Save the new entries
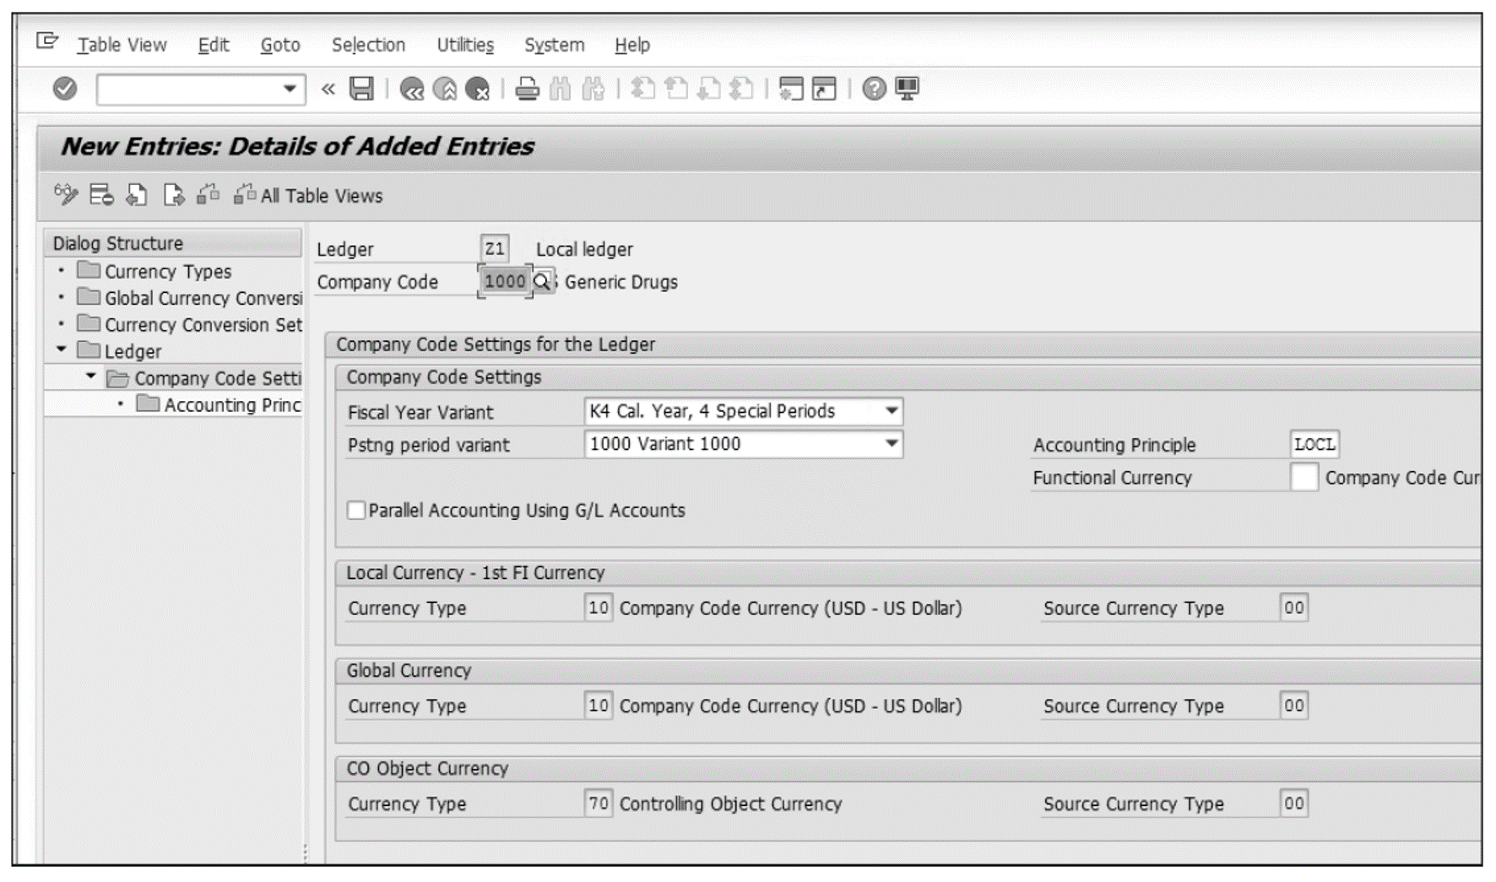The height and width of the screenshot is (882, 1496). 361,89
